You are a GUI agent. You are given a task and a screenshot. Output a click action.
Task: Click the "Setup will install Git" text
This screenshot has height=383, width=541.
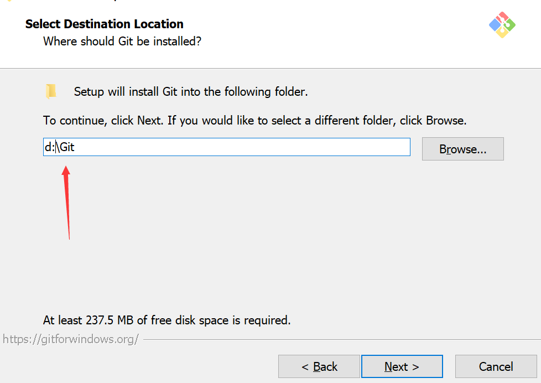(x=191, y=91)
